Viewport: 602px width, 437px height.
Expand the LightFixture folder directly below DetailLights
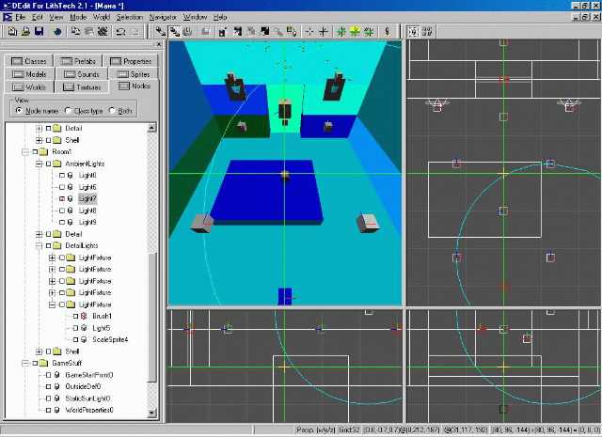tap(53, 258)
